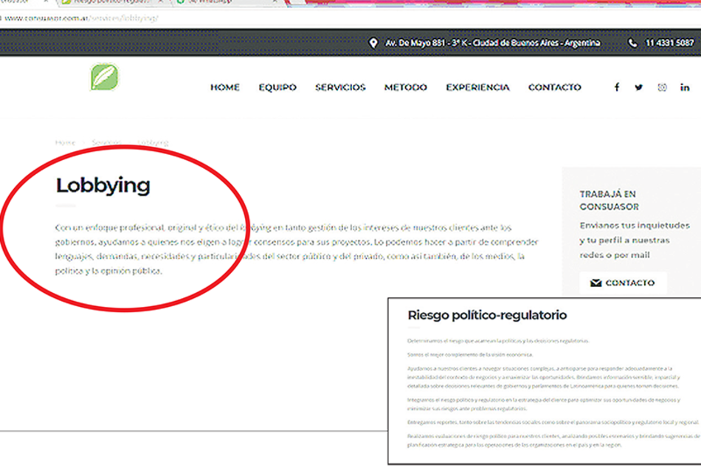Click the Facebook icon in the header
This screenshot has width=701, height=467.
[x=618, y=86]
